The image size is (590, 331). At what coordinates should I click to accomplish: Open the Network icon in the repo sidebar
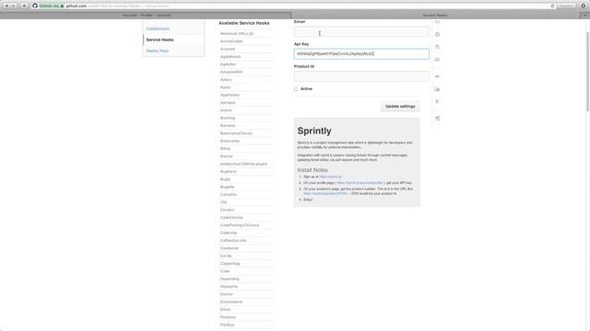tap(437, 102)
